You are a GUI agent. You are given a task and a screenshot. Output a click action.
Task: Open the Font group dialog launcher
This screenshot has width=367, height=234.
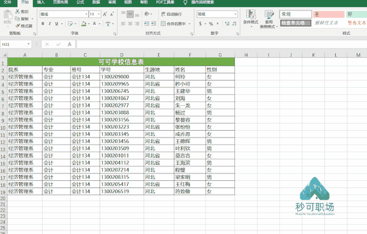(x=115, y=34)
